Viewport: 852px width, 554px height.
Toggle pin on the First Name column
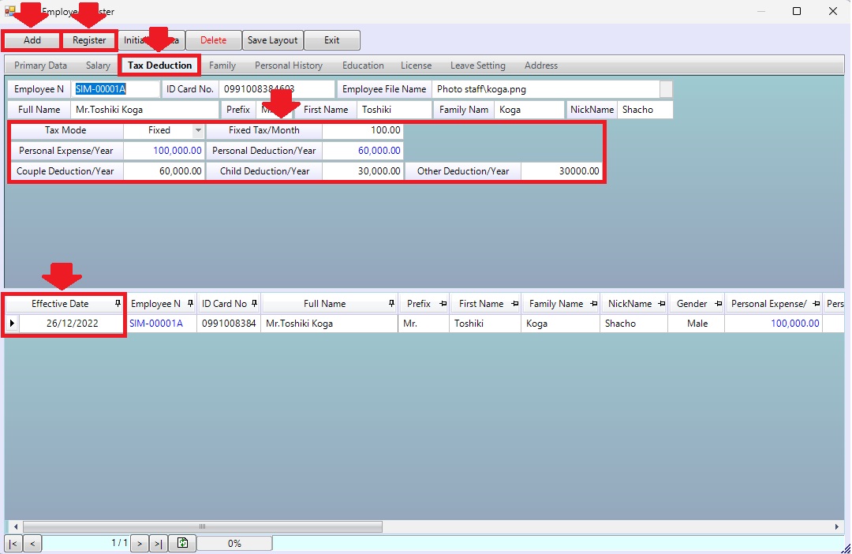(x=513, y=304)
